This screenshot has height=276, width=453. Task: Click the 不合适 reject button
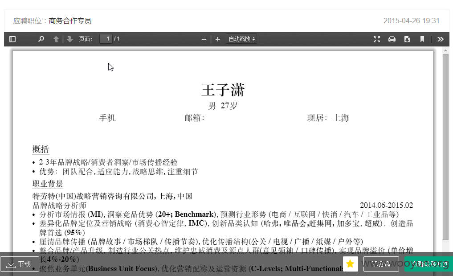point(381,264)
